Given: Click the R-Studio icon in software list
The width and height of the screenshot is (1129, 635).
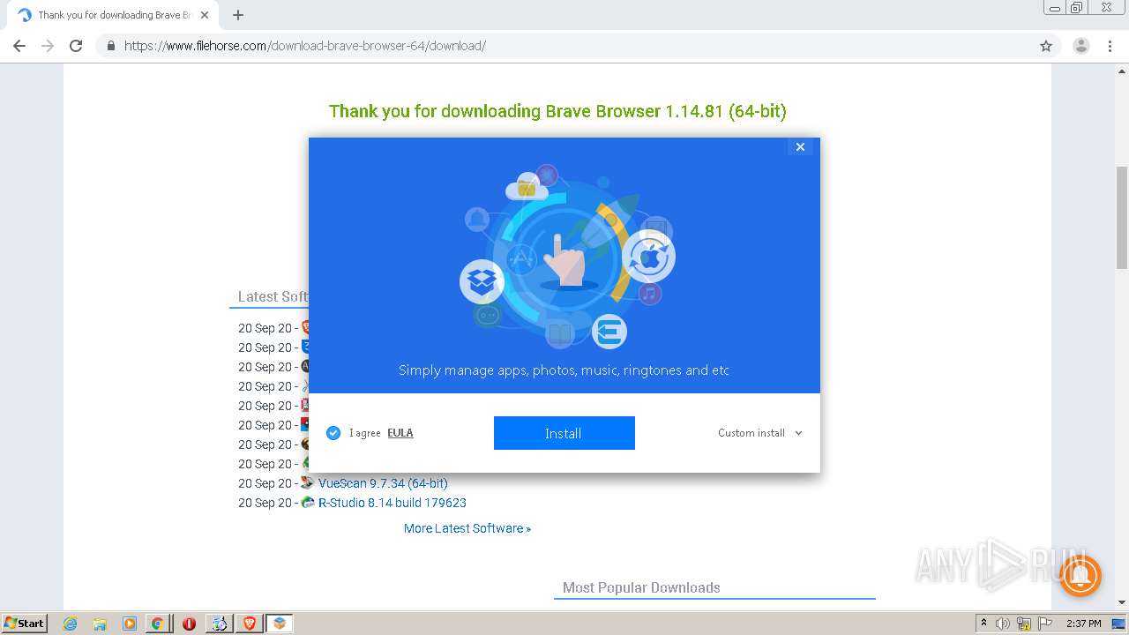Looking at the screenshot, I should coord(308,503).
